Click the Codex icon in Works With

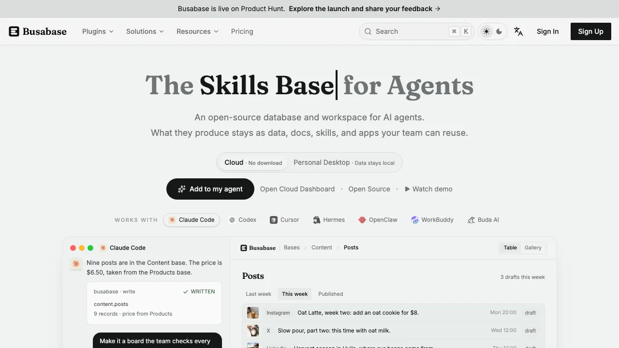pyautogui.click(x=232, y=220)
